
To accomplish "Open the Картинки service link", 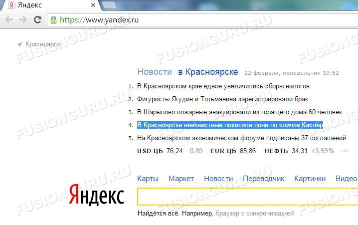I will 310,179.
